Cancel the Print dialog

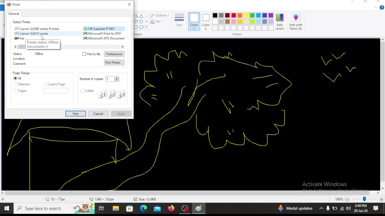98,114
